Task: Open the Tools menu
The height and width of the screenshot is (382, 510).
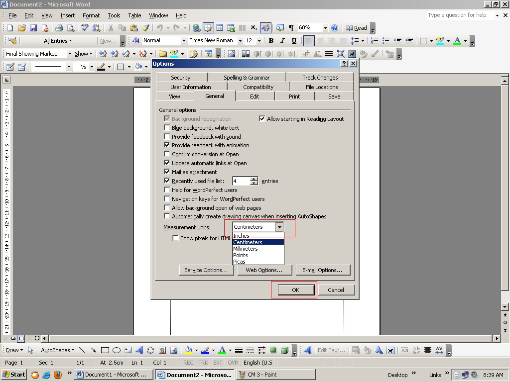Action: point(114,15)
